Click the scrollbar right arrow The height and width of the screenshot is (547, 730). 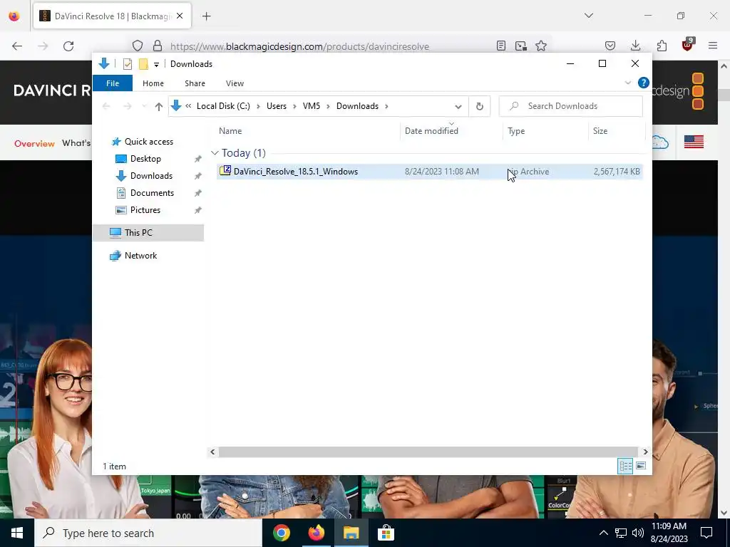click(645, 452)
